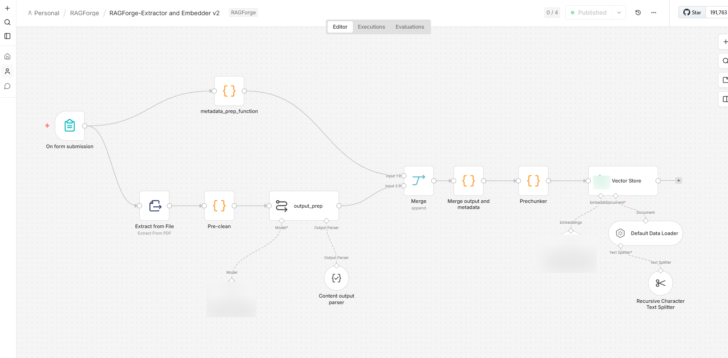
Task: Click the trigger lightning bolt icon
Action: click(x=47, y=126)
